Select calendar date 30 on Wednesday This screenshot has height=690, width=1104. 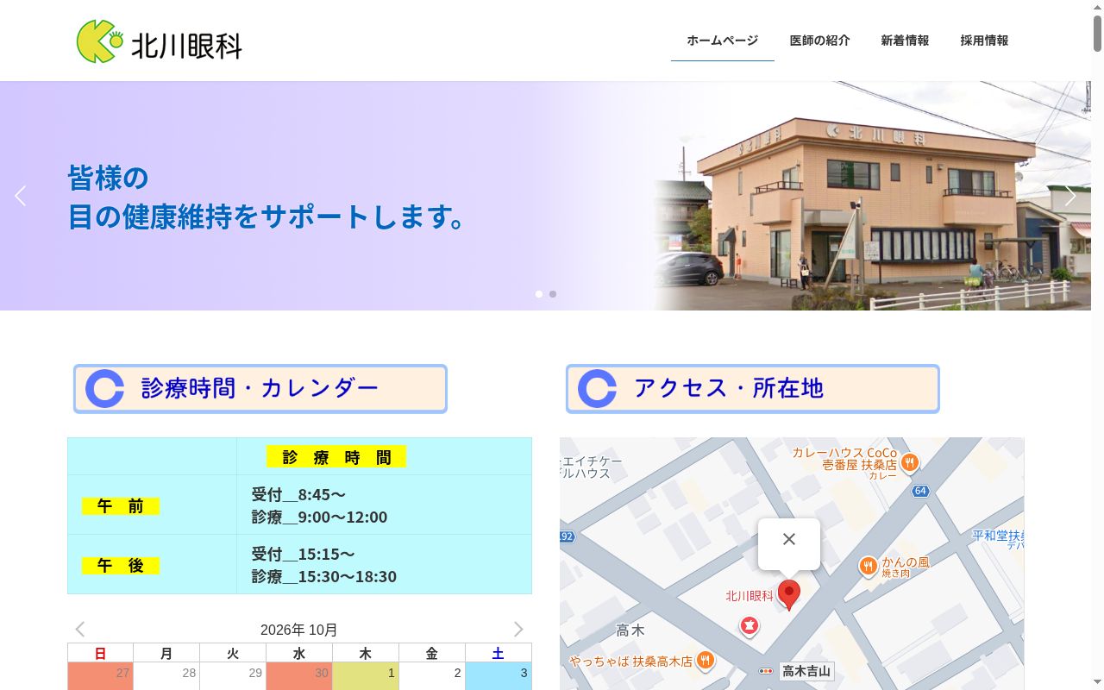point(299,676)
